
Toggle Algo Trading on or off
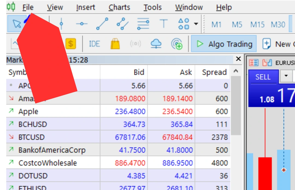tap(224, 44)
